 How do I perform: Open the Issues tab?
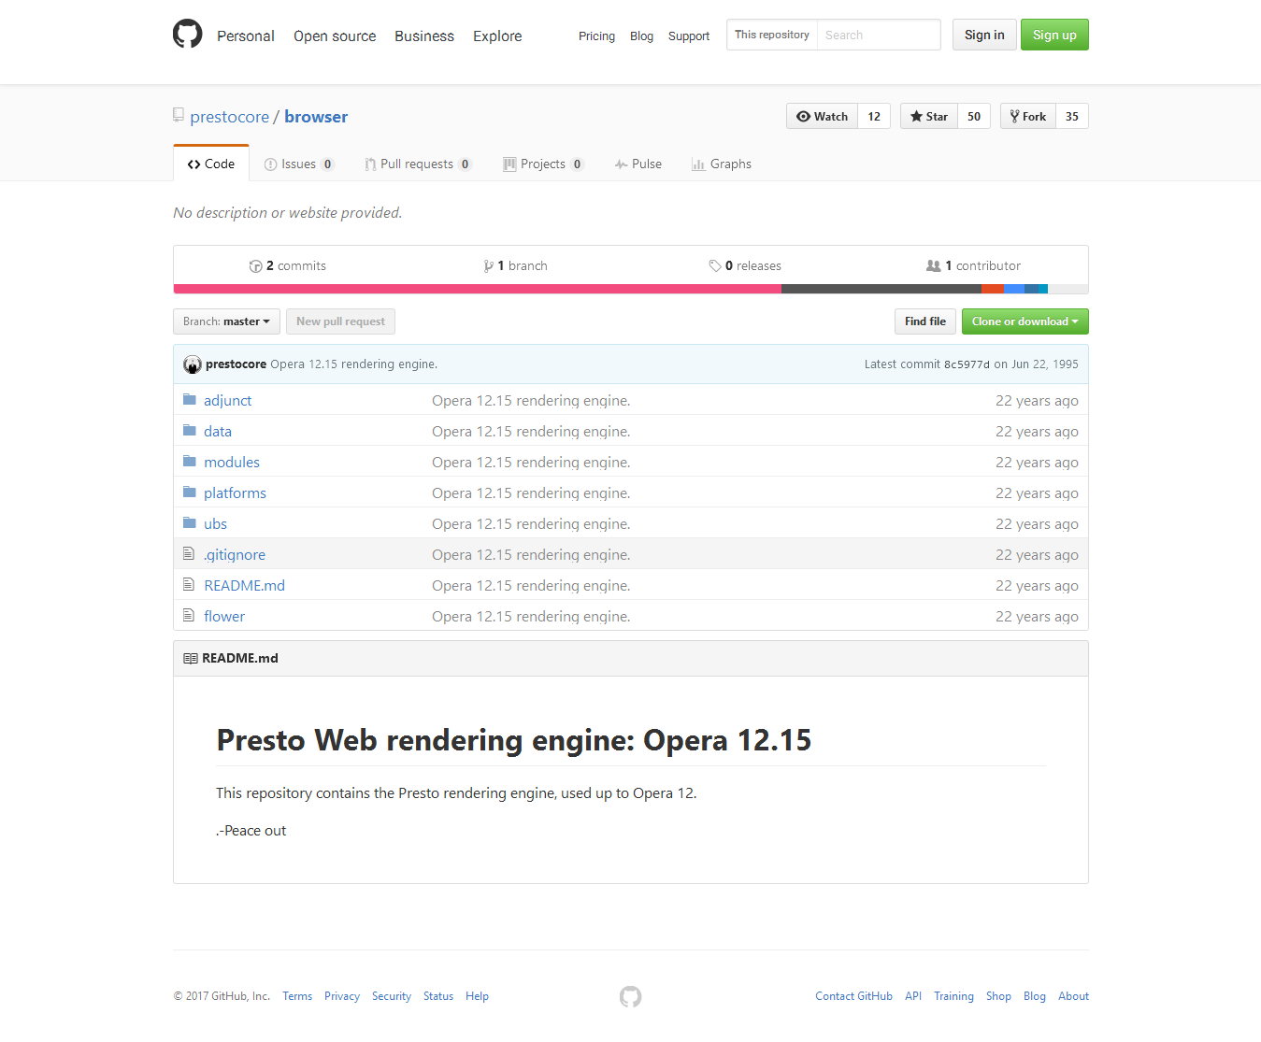[x=299, y=164]
